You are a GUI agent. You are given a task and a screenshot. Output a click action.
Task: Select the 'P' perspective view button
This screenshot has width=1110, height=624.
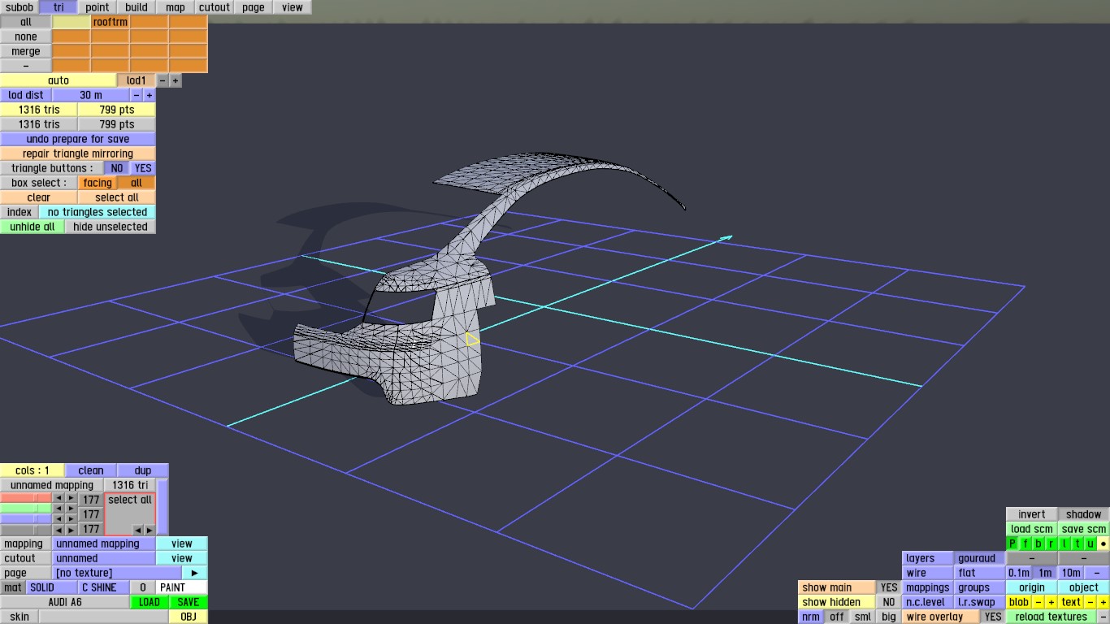click(1012, 544)
